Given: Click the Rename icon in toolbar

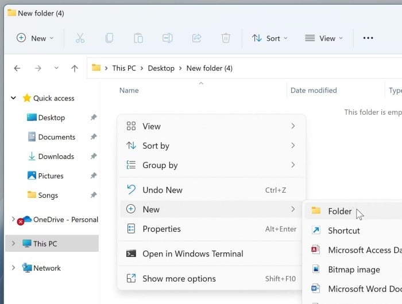Looking at the screenshot, I should coord(168,38).
